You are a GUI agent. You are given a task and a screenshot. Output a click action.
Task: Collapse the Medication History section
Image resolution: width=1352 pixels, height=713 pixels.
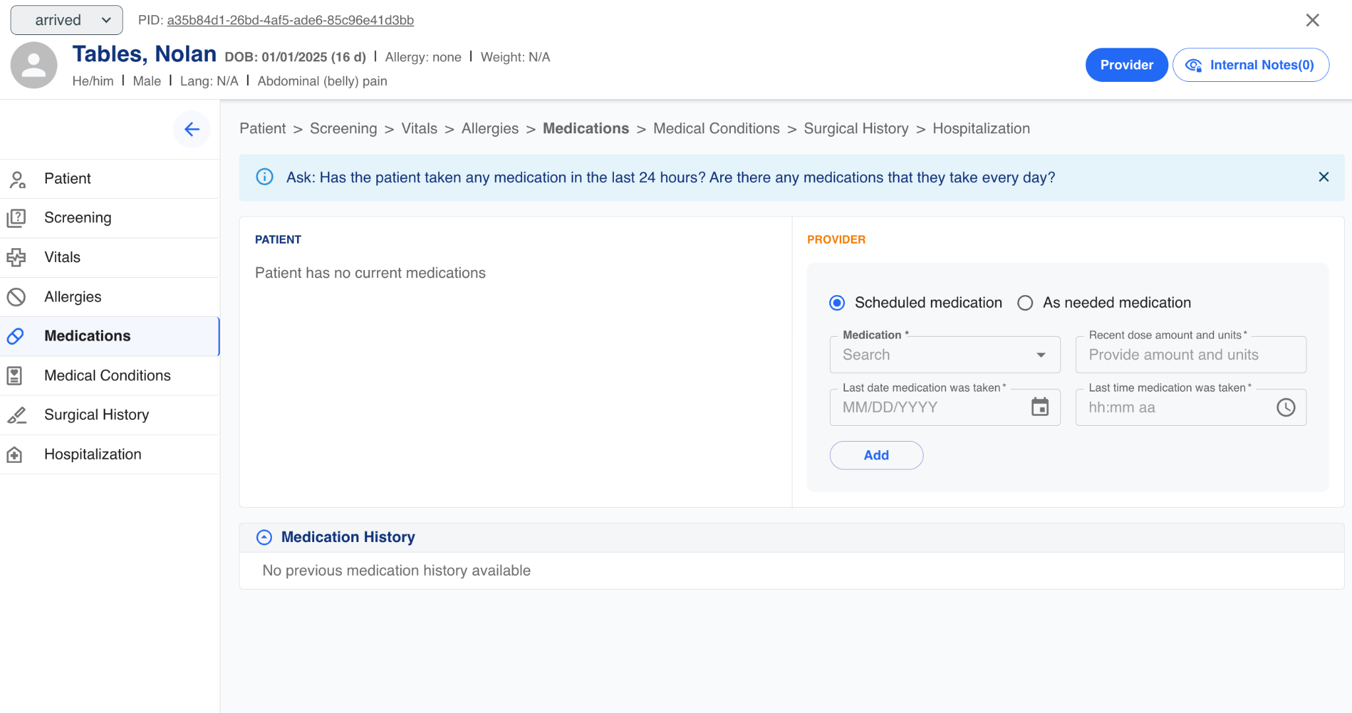tap(264, 537)
